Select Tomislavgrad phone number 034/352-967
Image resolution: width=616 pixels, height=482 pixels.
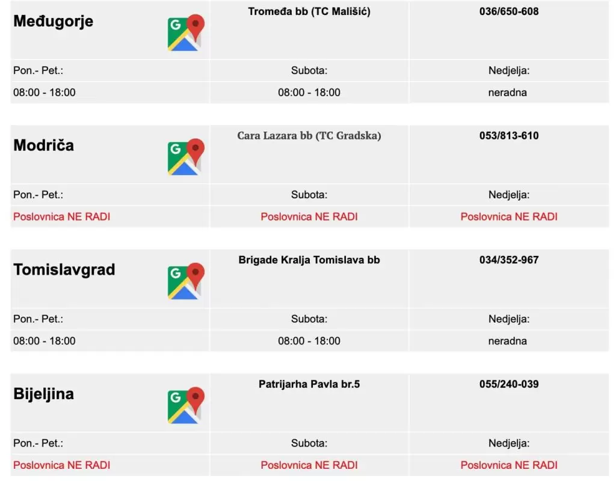pyautogui.click(x=509, y=260)
